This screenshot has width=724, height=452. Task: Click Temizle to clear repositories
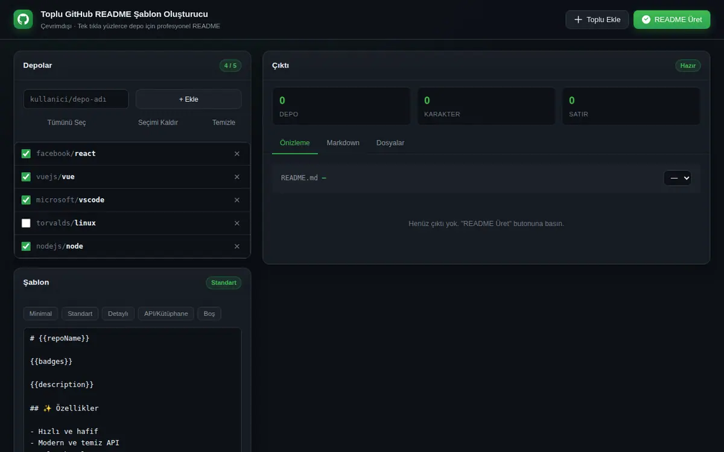224,122
